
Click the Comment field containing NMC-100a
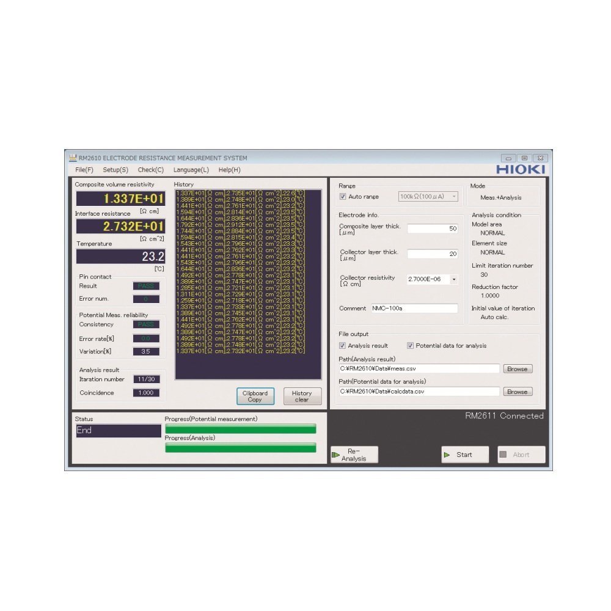414,309
